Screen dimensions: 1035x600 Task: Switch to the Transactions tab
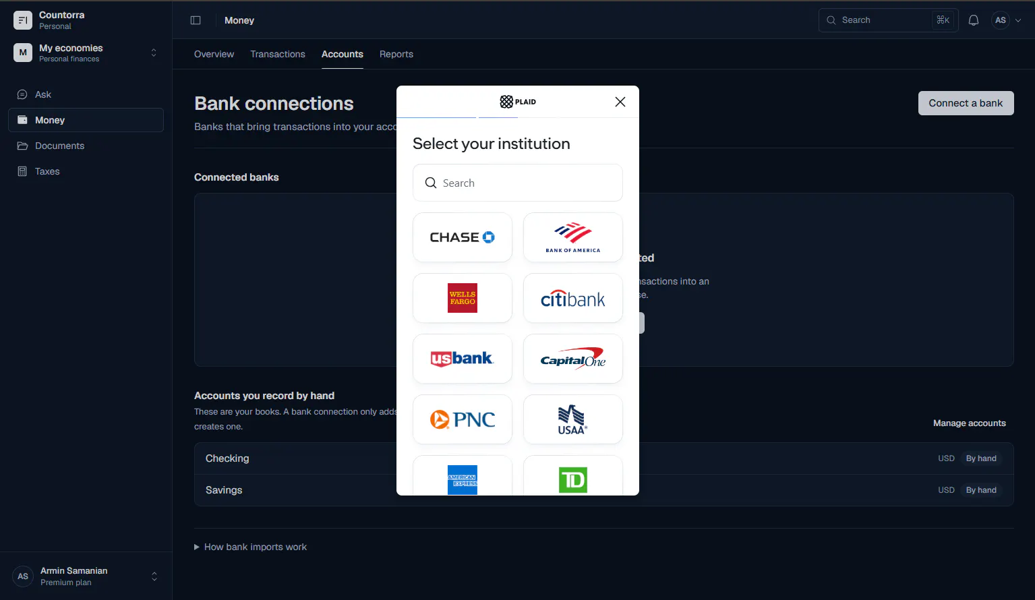pyautogui.click(x=278, y=54)
